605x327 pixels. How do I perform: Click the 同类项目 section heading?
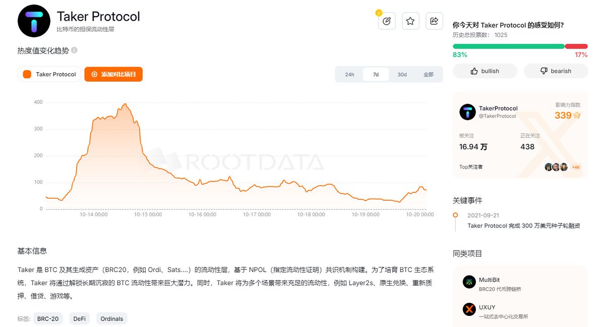467,253
